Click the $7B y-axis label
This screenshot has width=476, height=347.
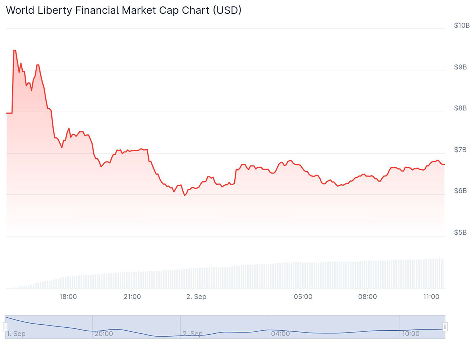[461, 150]
